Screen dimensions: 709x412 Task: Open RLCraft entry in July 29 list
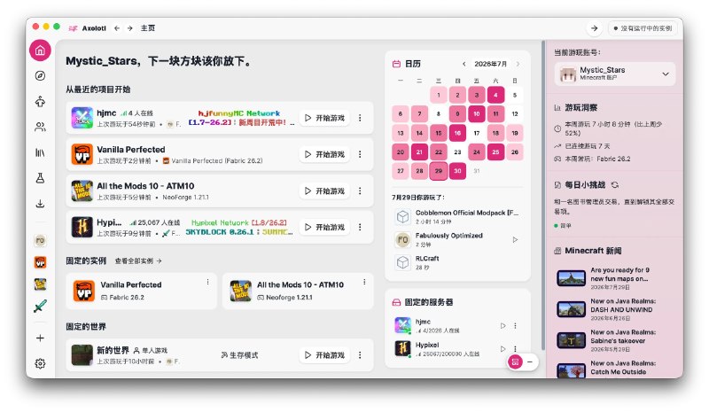457,262
